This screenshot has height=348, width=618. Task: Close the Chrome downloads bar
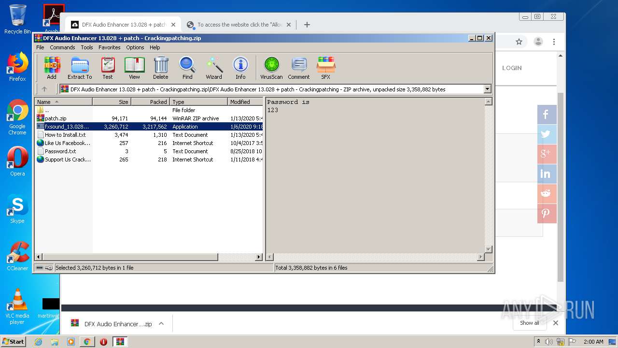[x=556, y=323]
